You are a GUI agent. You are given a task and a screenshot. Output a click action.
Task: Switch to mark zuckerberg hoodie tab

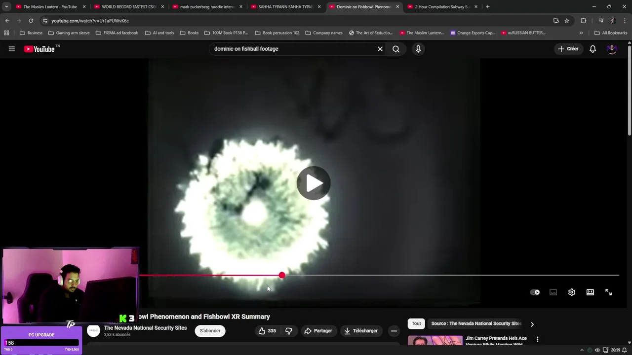207,7
